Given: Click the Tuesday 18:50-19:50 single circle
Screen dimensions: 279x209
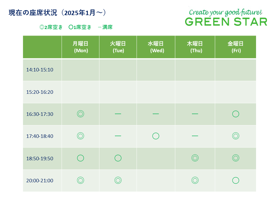Looking at the screenshot, I should coord(118,158).
